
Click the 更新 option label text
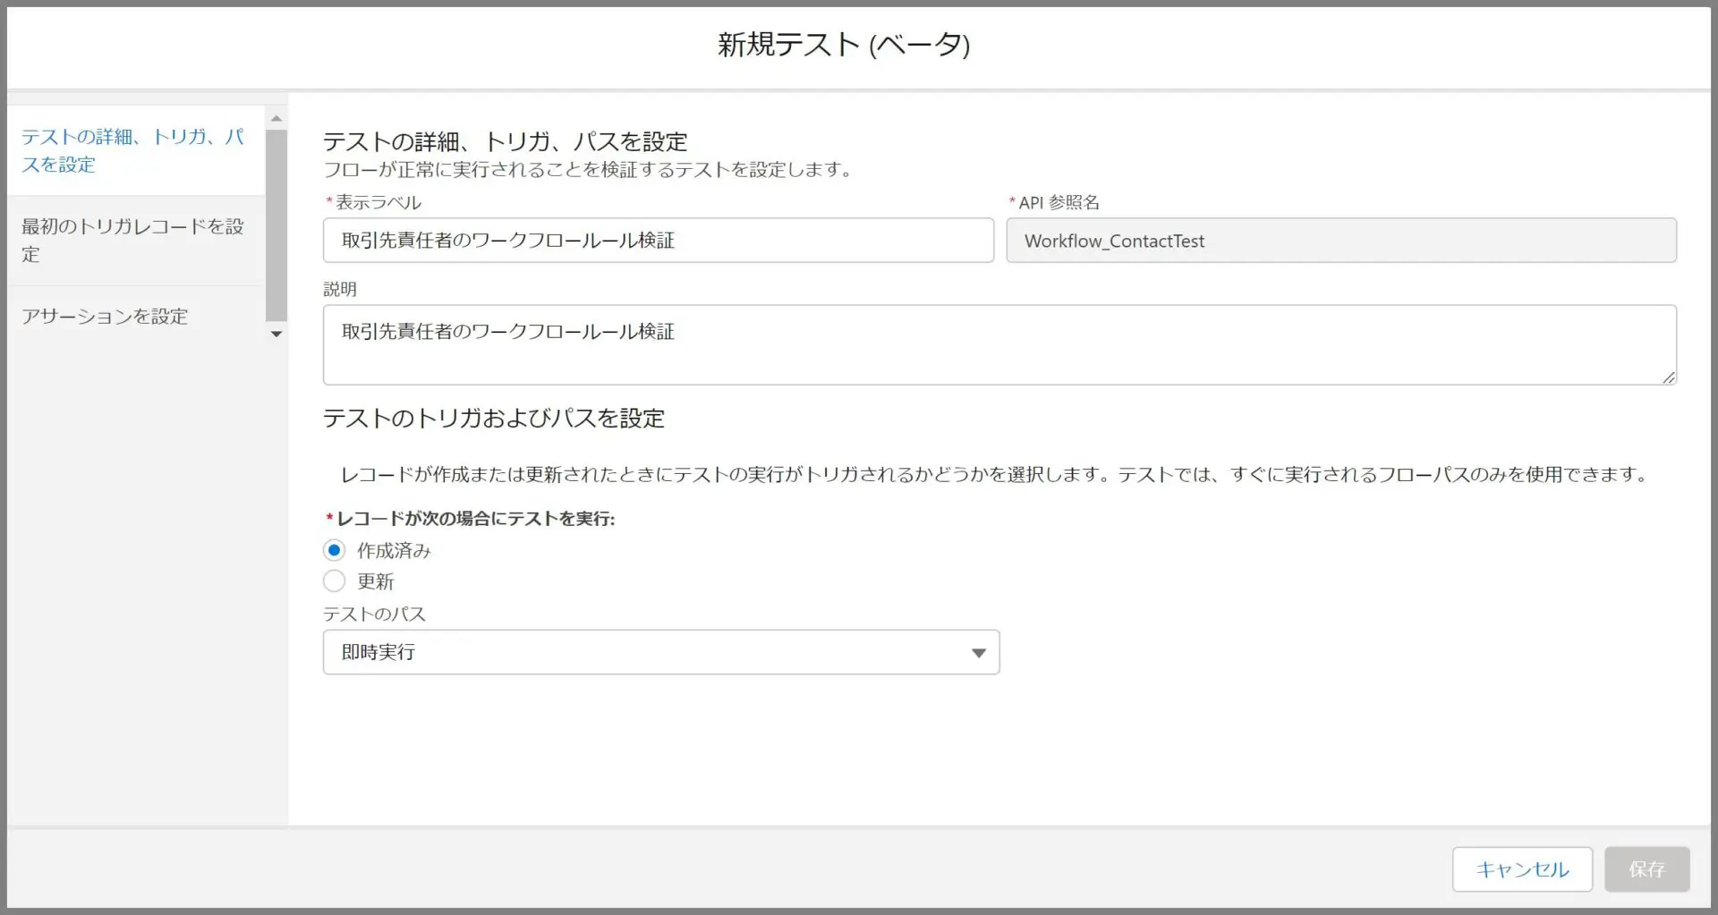375,581
